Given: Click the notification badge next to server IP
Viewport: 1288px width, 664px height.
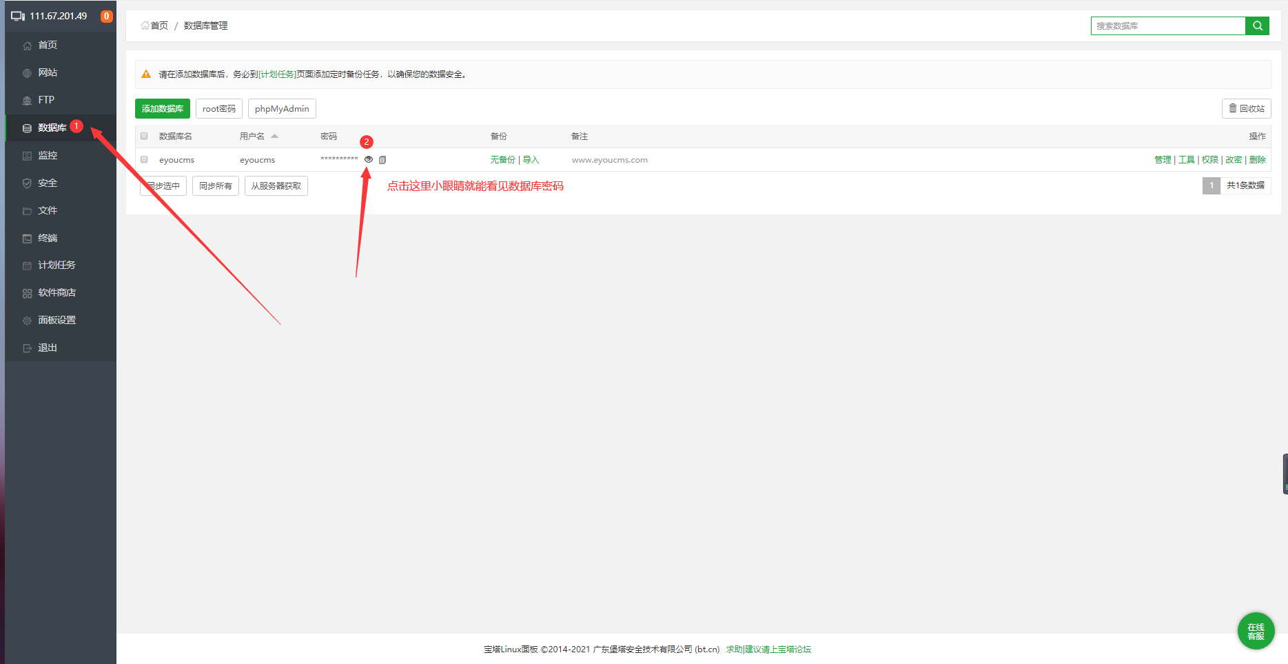Looking at the screenshot, I should 106,16.
